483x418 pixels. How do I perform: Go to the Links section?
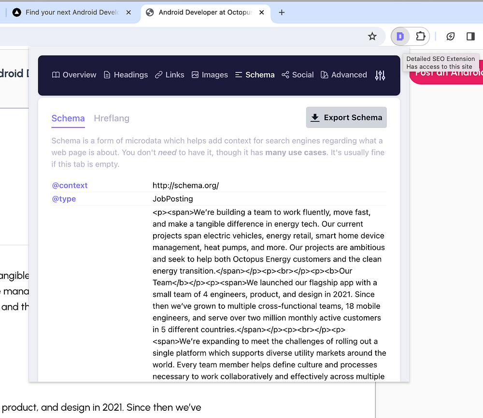pyautogui.click(x=170, y=75)
